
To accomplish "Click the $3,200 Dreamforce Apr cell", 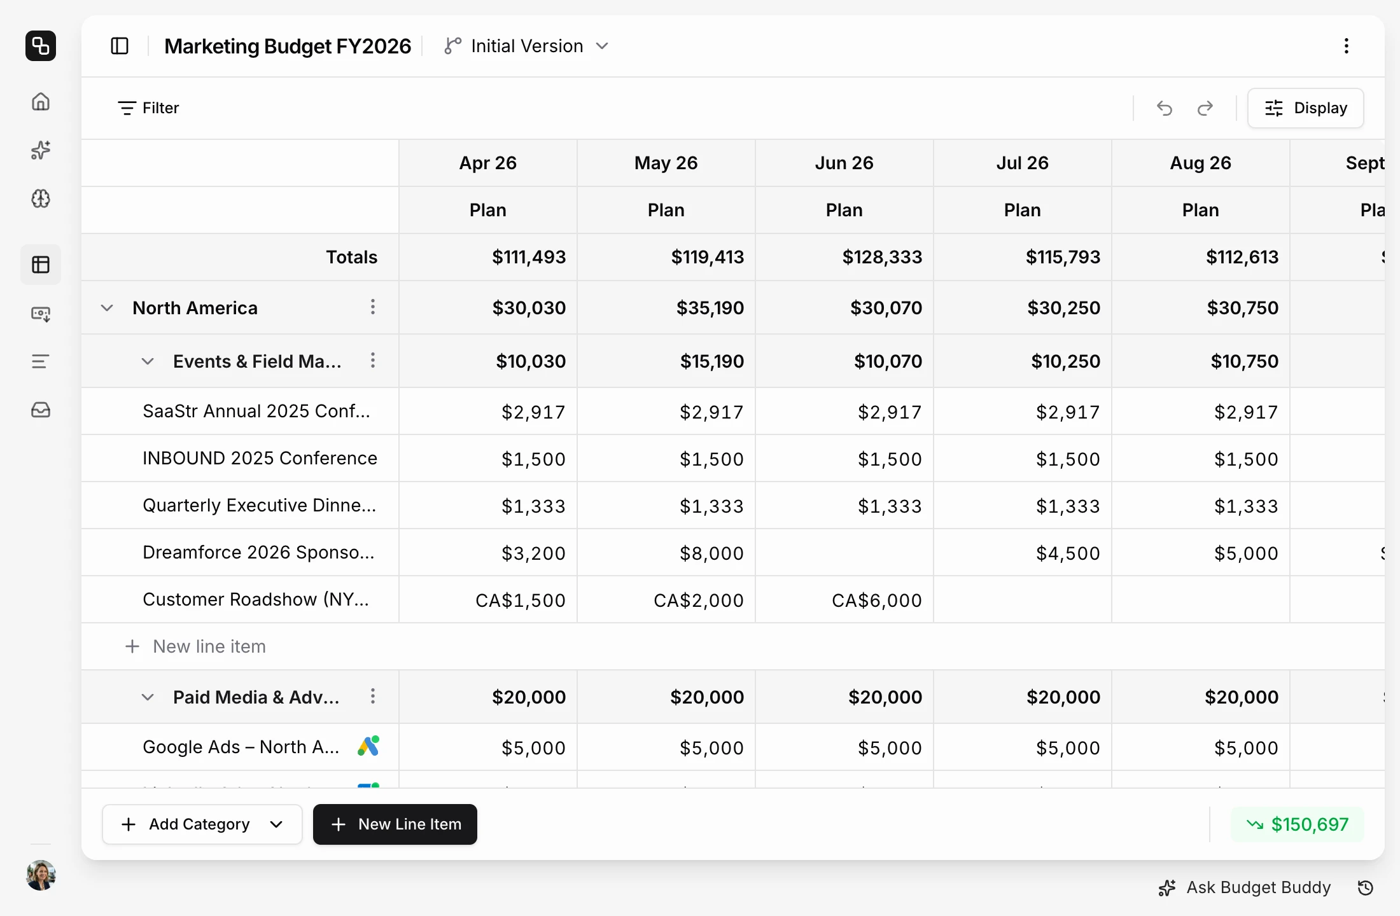I will click(x=488, y=552).
